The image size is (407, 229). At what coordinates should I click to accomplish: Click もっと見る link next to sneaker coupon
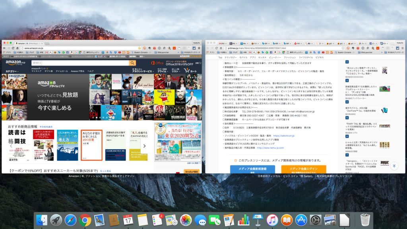tap(105, 171)
